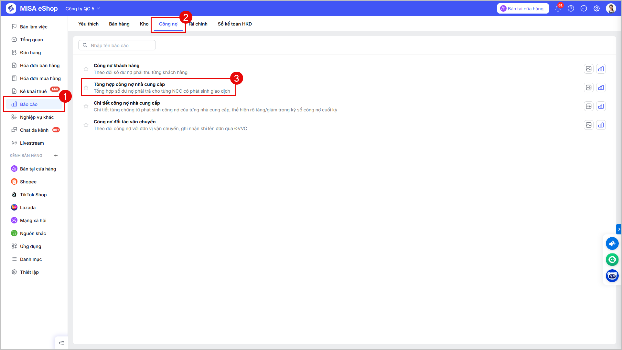
Task: Open the notifications bell icon
Action: [558, 9]
